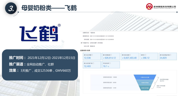178x96 pixels.
Task: Click the top funnel segment 优惠券发放总量
Action: 145,77
